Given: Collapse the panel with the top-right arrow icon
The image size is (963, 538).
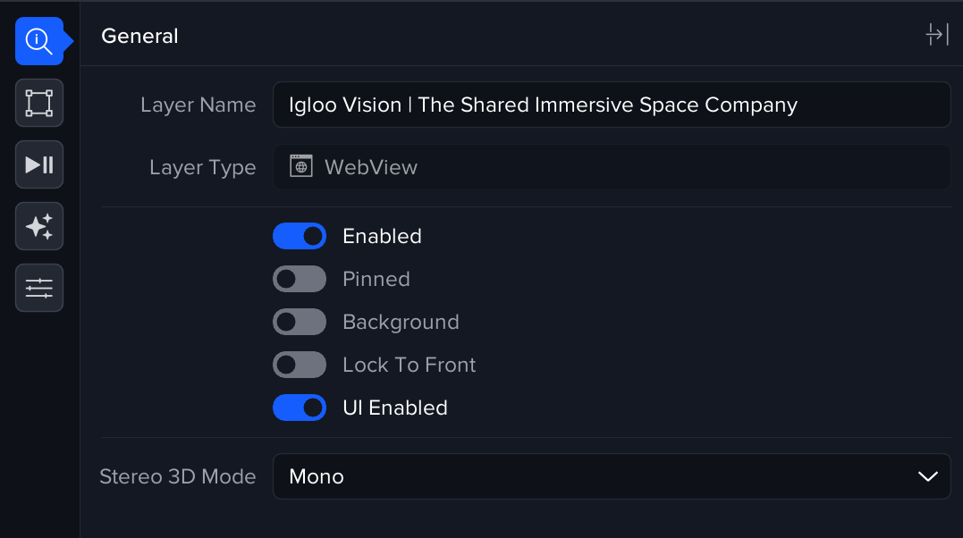Looking at the screenshot, I should click(x=936, y=36).
